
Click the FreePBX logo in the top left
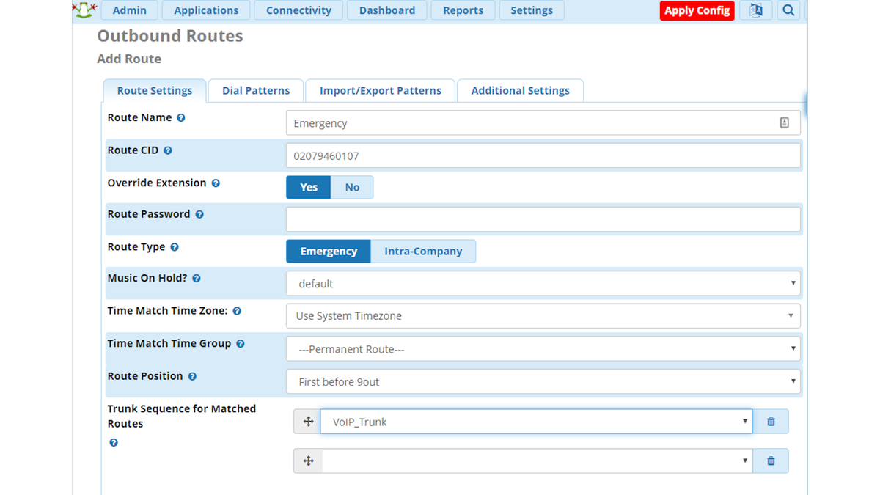83,10
